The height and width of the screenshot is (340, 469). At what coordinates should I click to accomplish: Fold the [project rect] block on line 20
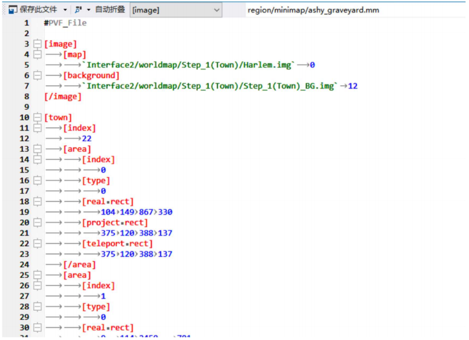[37, 223]
